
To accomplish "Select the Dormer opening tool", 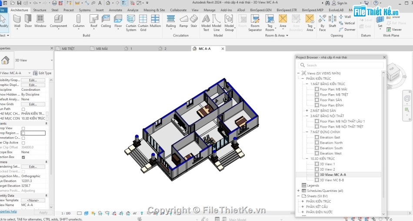I will (347, 30).
